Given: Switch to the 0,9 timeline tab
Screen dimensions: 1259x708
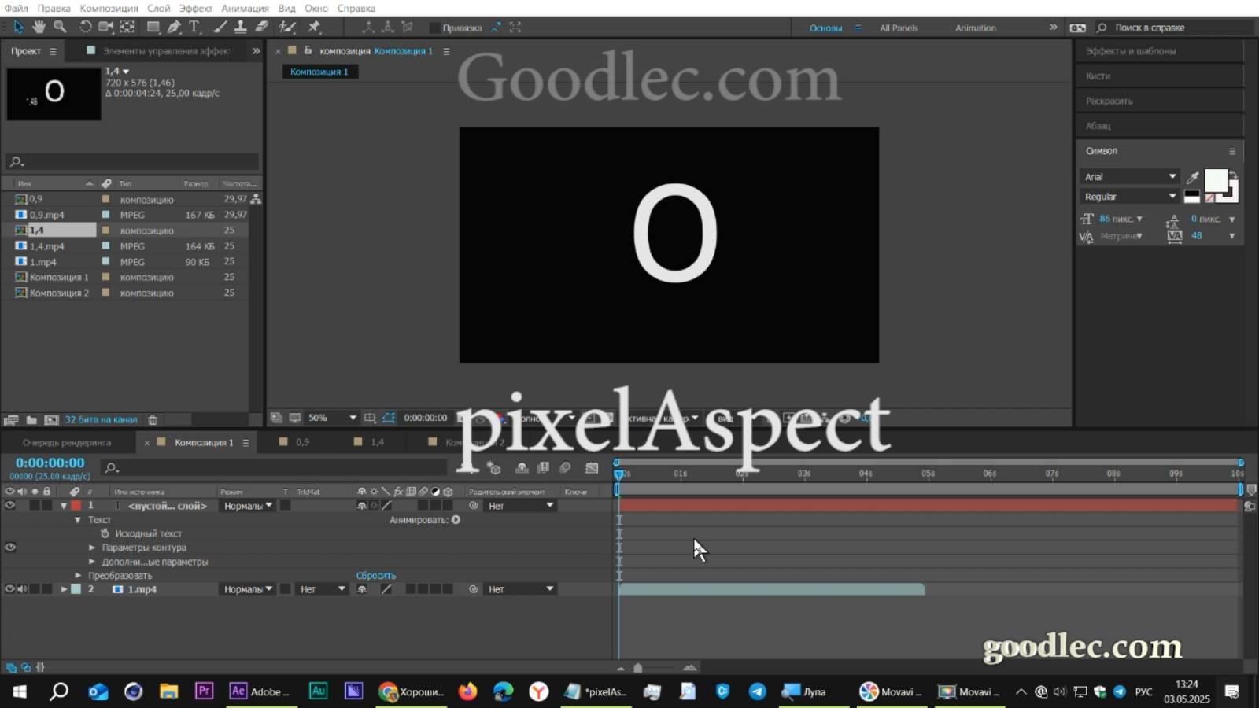Looking at the screenshot, I should [x=301, y=442].
